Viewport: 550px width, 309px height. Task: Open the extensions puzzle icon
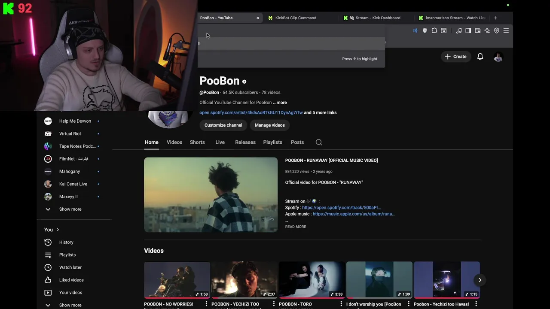pos(434,30)
